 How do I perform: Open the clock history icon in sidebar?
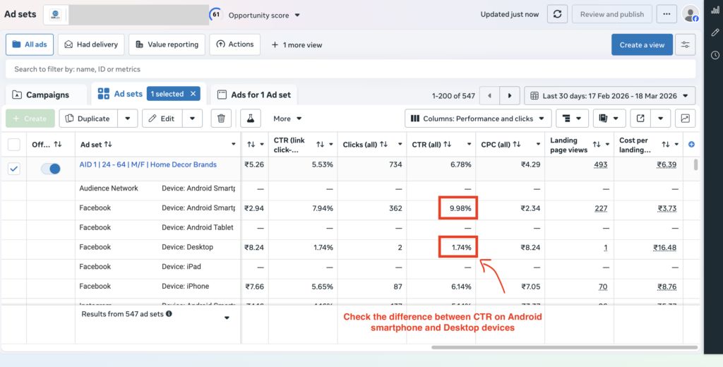pos(715,55)
